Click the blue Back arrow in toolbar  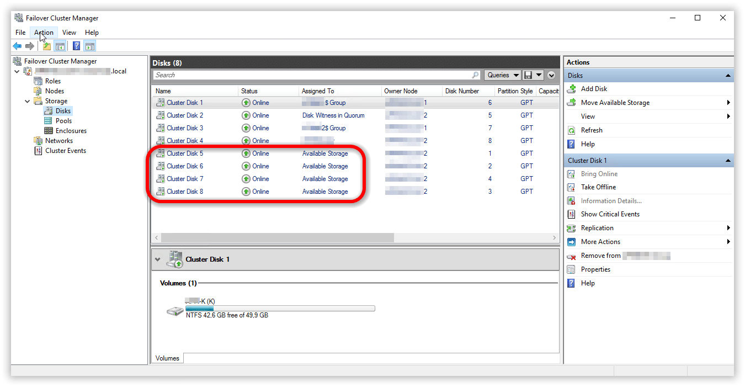click(17, 46)
